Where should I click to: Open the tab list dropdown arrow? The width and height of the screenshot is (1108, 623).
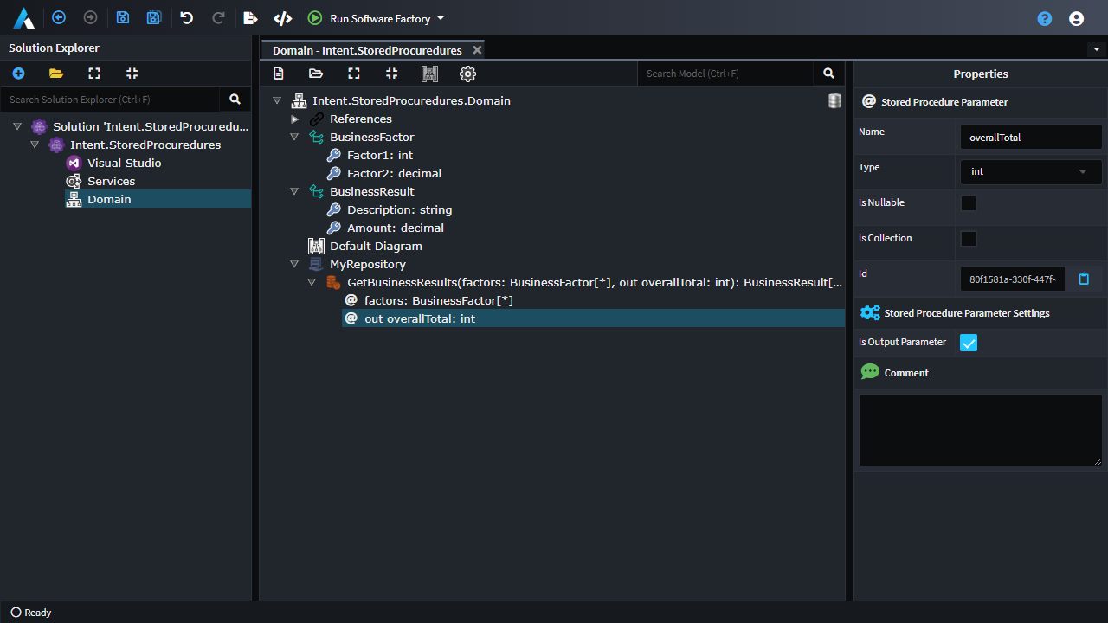pyautogui.click(x=1098, y=49)
